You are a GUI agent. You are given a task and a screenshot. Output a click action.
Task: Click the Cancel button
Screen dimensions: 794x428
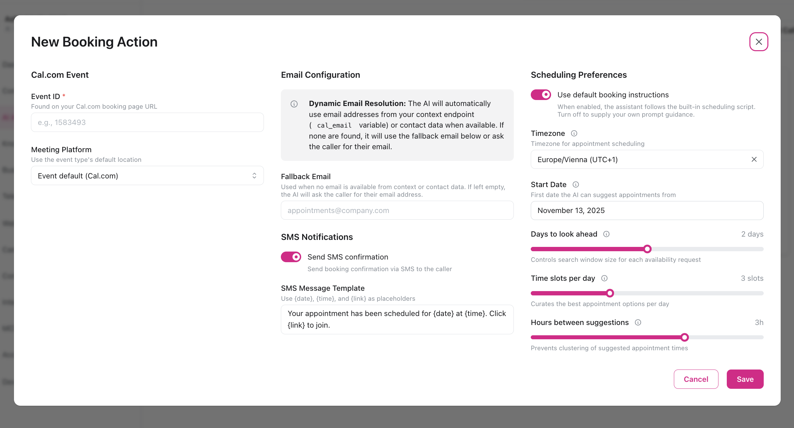point(696,379)
